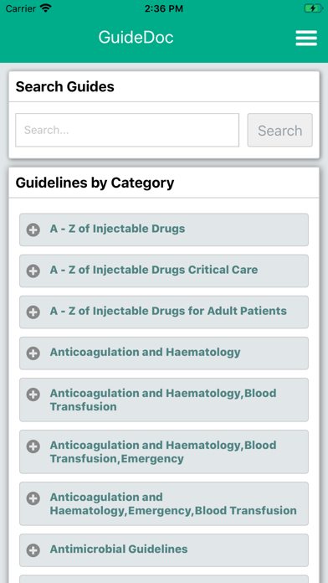This screenshot has height=583, width=328.
Task: Click the Search Guides heading
Action: pos(65,86)
